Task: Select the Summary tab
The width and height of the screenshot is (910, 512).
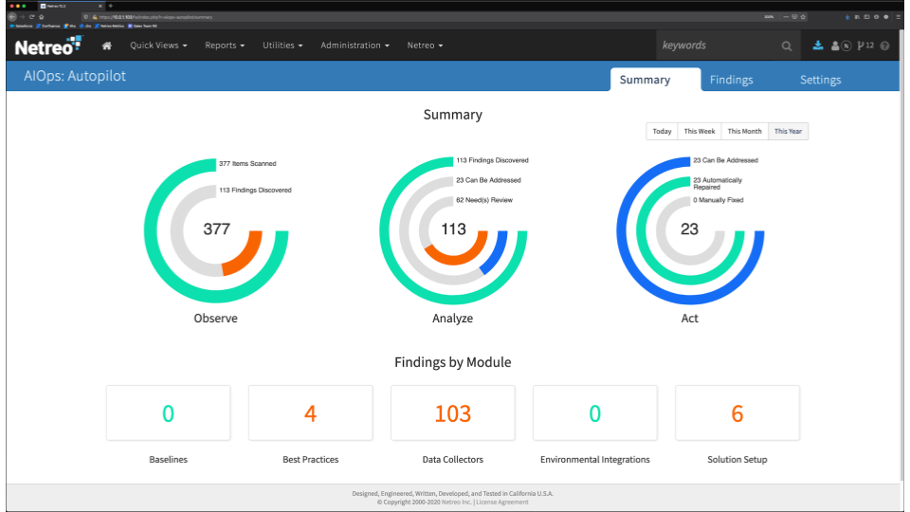Action: (x=655, y=80)
